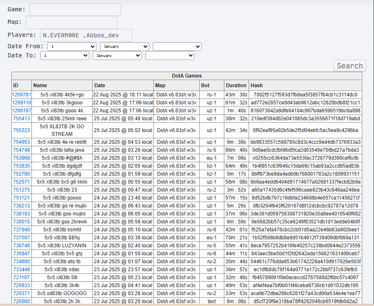This screenshot has width=374, height=306.
Task: Open game ID 738213 link
Action: (21, 205)
